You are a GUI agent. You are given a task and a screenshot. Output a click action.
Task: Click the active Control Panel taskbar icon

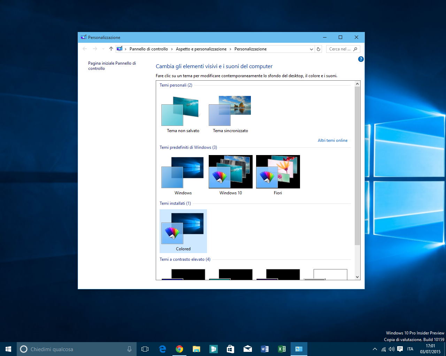click(299, 349)
